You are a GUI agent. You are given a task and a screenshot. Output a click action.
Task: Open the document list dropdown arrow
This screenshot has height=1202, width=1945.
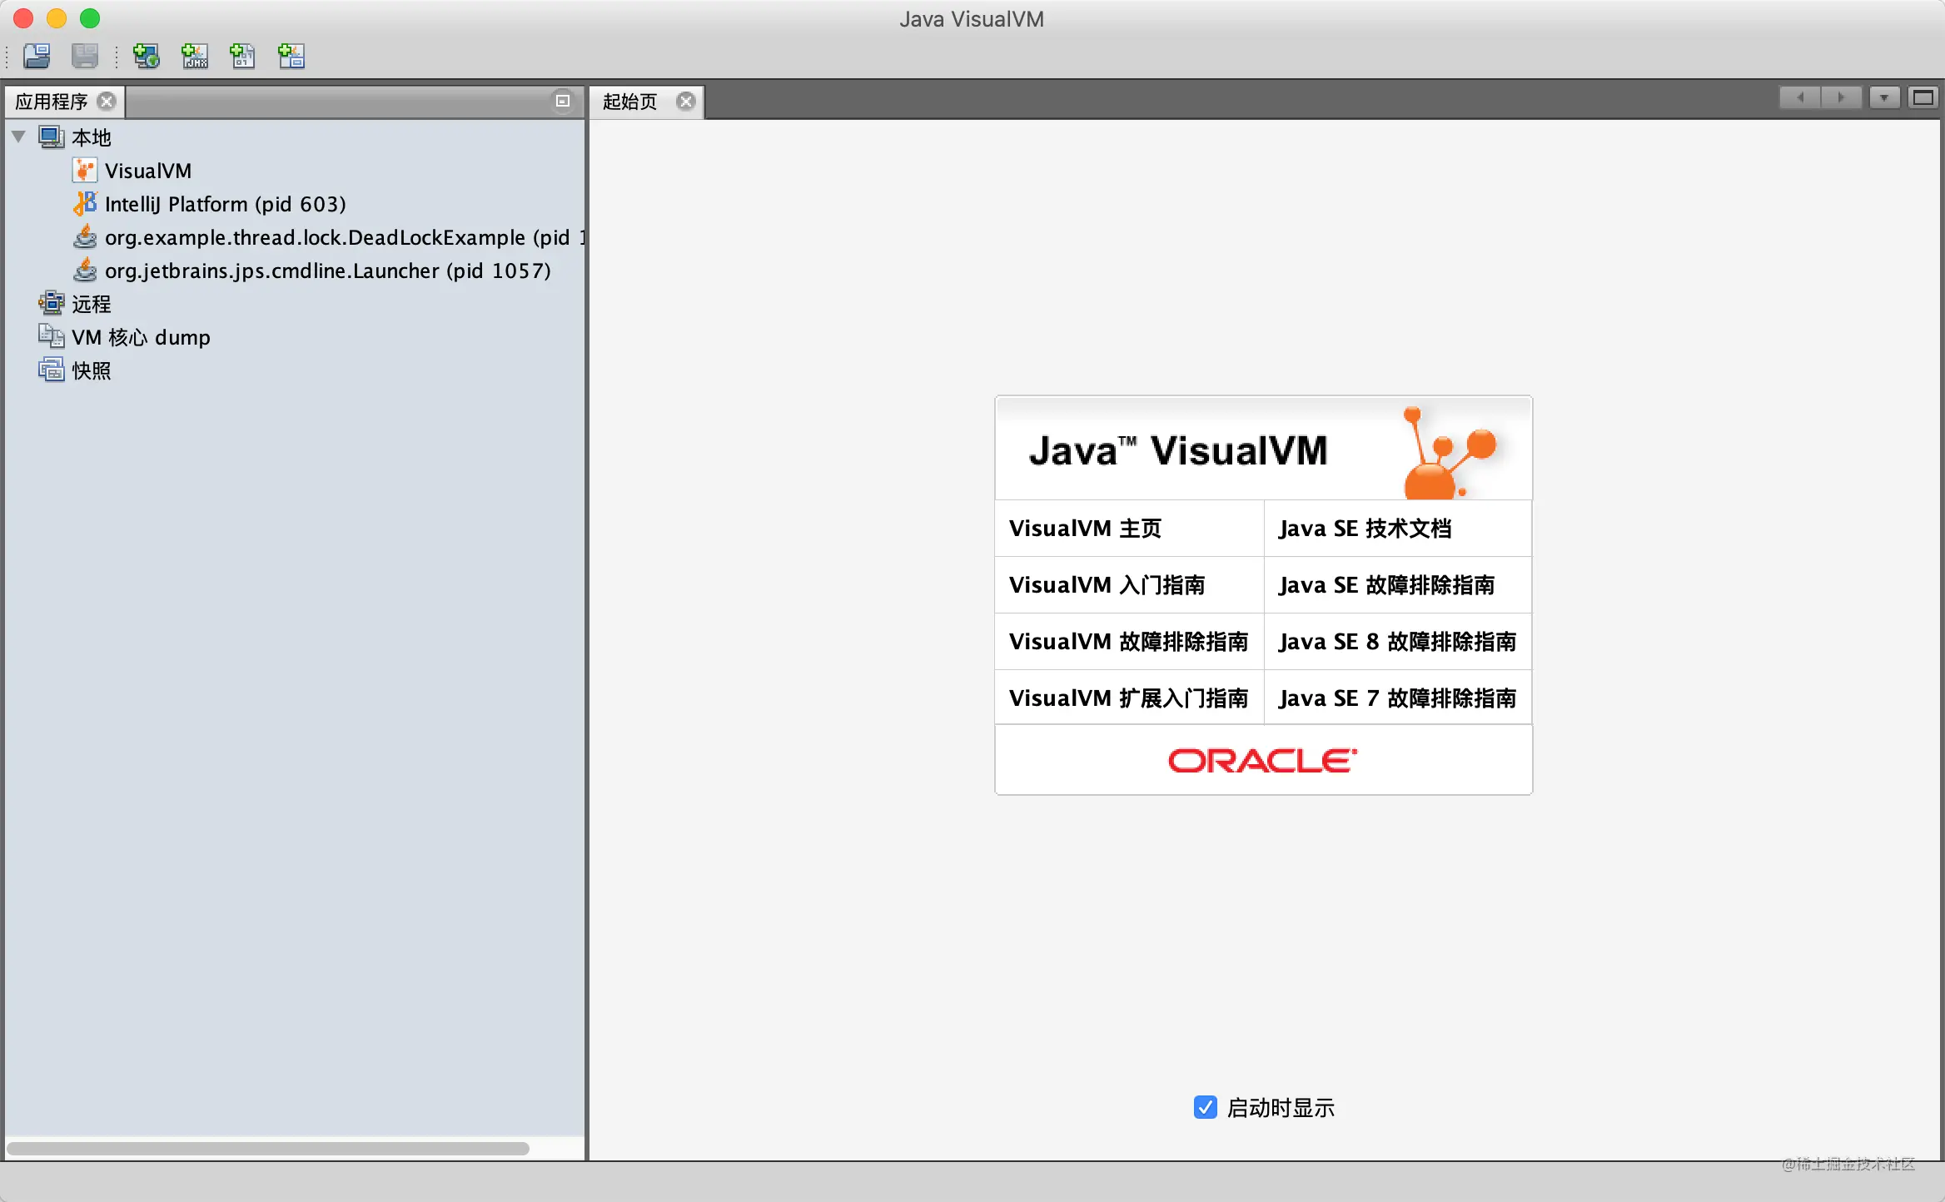(1884, 98)
